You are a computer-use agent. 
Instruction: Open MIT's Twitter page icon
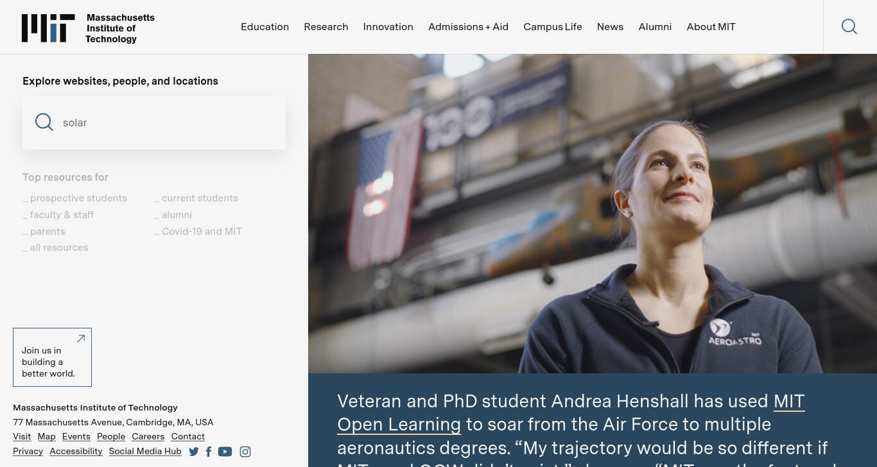(194, 452)
